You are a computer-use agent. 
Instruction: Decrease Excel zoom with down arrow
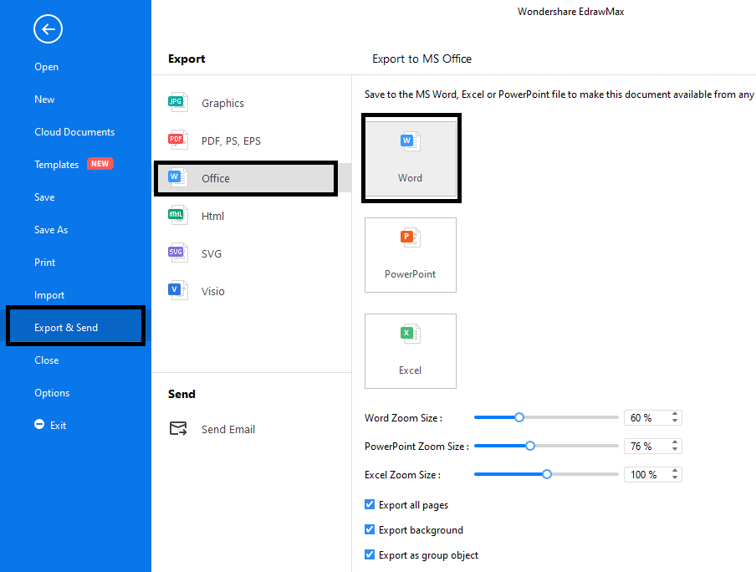click(675, 478)
